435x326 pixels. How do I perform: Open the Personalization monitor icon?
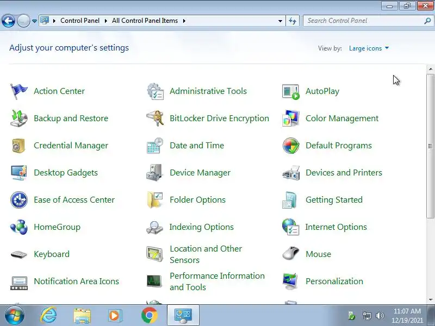290,281
